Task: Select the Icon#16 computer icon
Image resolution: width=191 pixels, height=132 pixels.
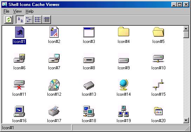Action: pyautogui.click(x=19, y=111)
